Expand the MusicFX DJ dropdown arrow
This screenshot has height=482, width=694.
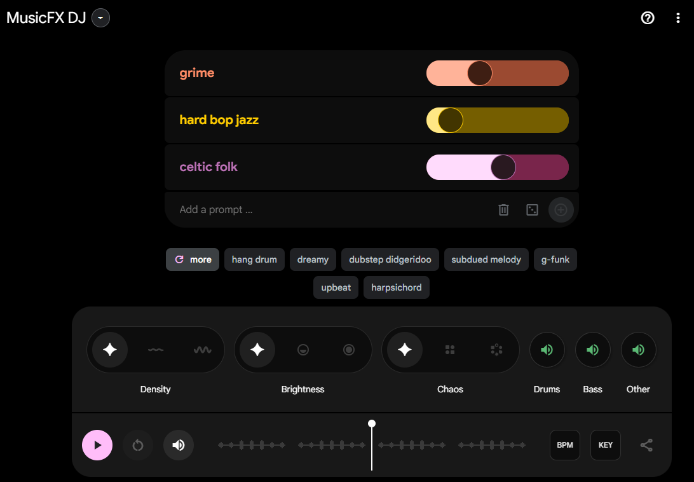click(100, 18)
